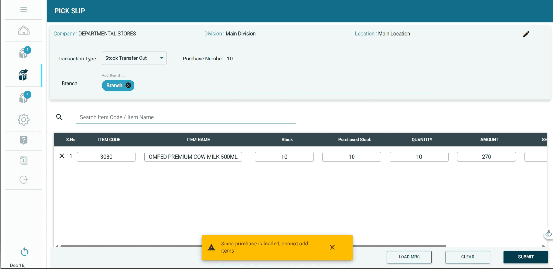This screenshot has width=553, height=269.
Task: Go to the home dashboard icon
Action: point(24,31)
